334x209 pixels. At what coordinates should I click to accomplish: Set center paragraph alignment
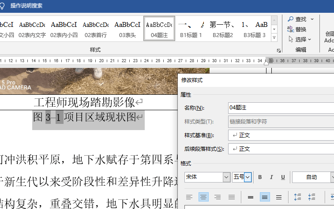point(203,197)
